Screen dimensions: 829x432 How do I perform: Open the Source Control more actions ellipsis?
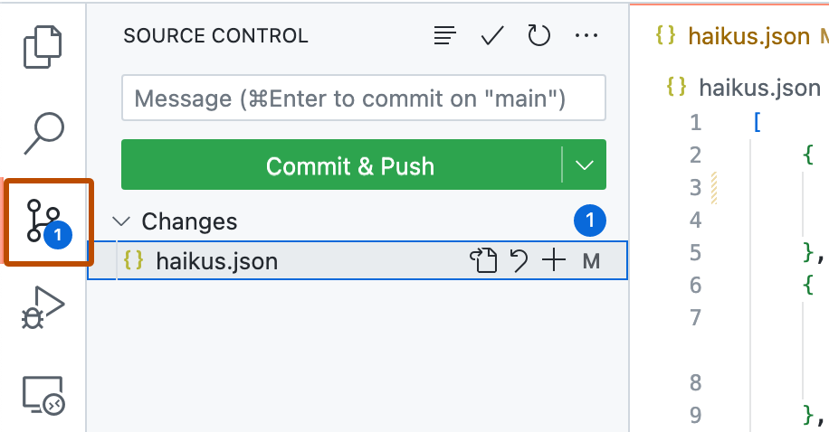coord(586,36)
